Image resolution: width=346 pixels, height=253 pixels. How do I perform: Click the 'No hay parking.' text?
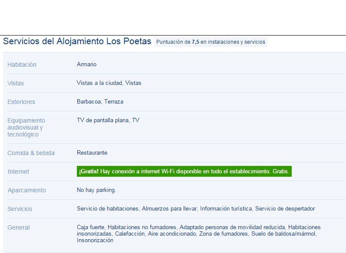[96, 190]
